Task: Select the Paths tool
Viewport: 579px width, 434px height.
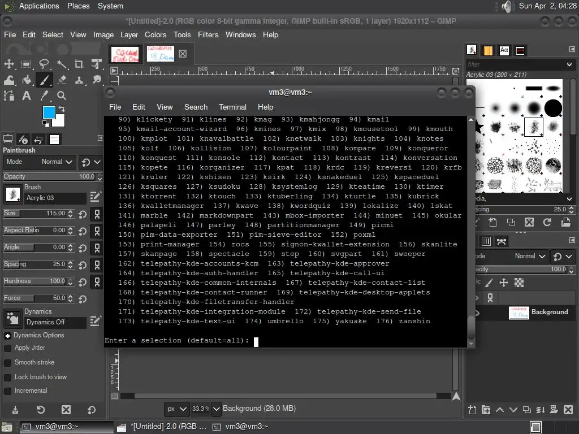Action: click(x=9, y=96)
